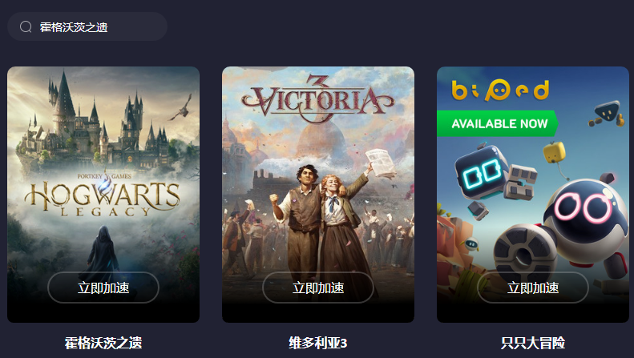Click the Portkey Games logo
This screenshot has height=358, width=634.
point(104,176)
